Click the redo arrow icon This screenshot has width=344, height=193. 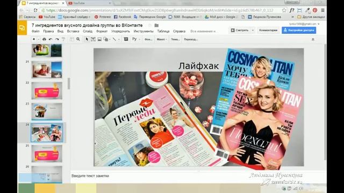[x=57, y=39]
